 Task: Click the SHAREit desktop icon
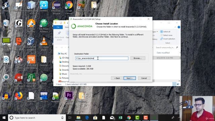tap(44, 6)
